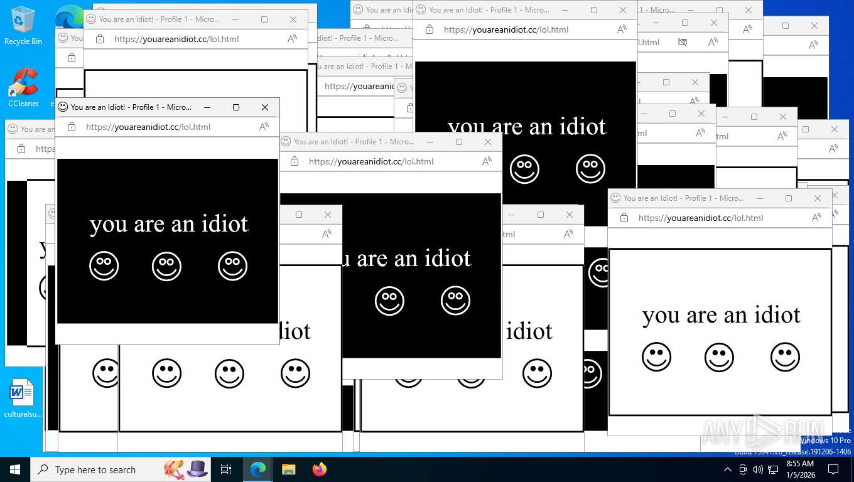
Task: Maximize the three-smiley black-page window
Action: (x=236, y=107)
